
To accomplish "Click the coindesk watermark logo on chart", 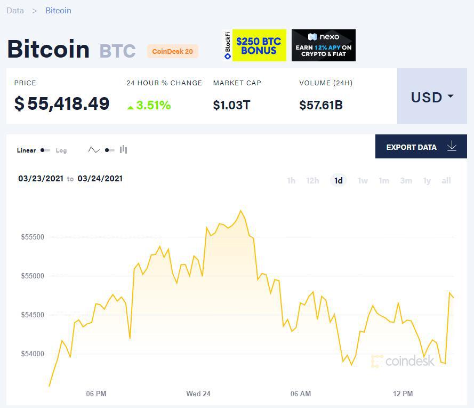I will 403,361.
